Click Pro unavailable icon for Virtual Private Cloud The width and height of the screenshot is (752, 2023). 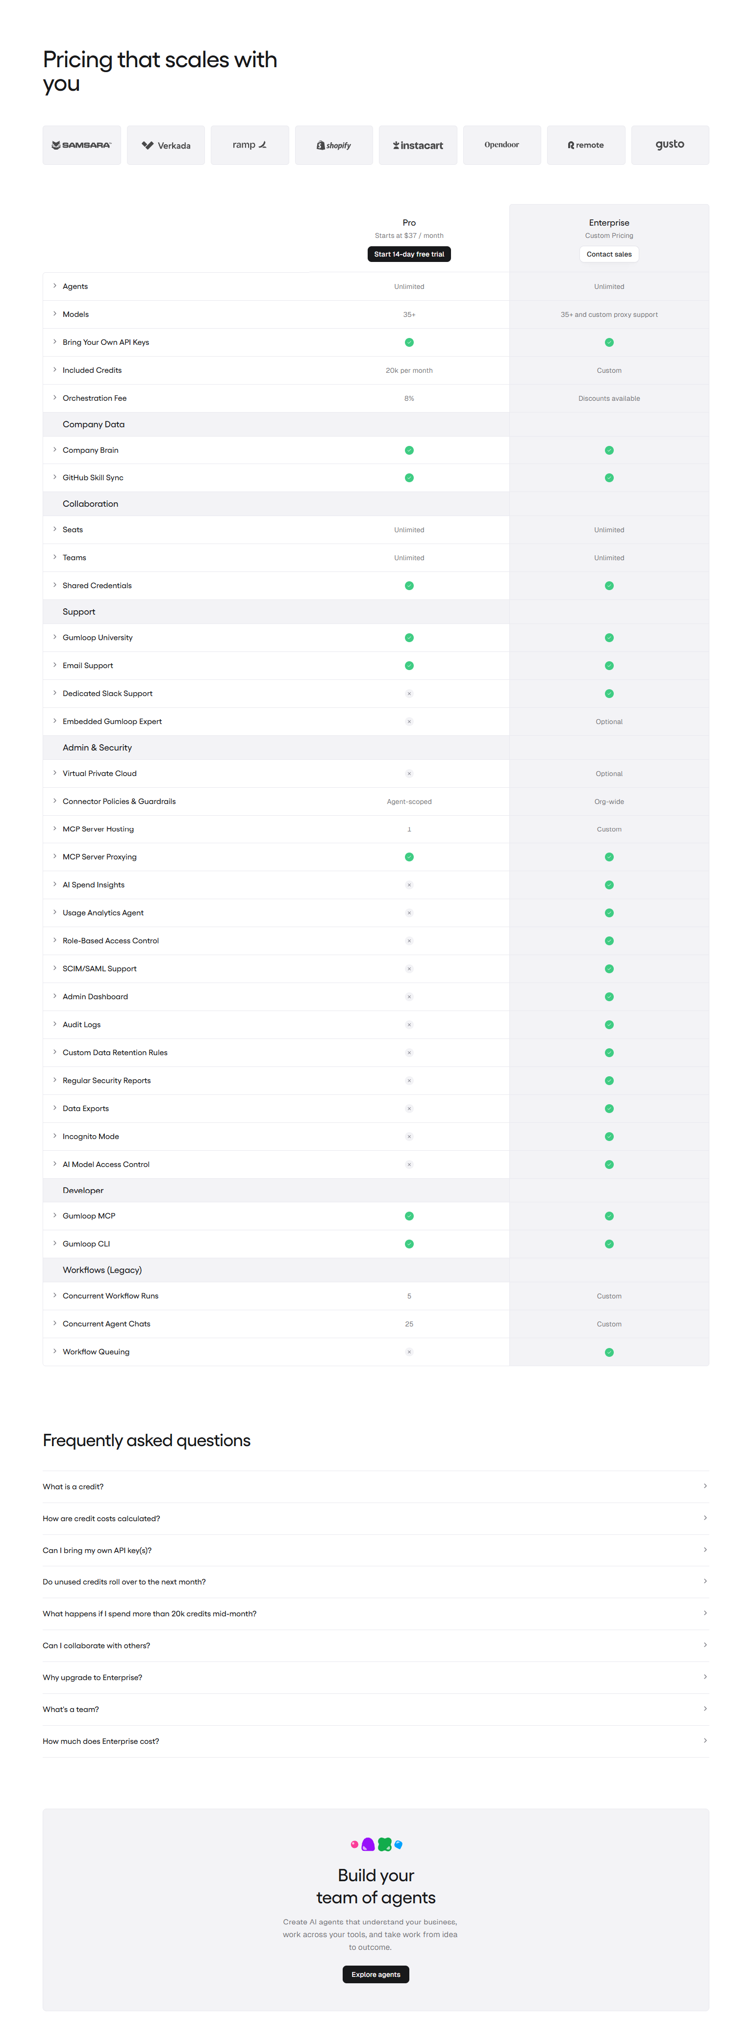[409, 774]
